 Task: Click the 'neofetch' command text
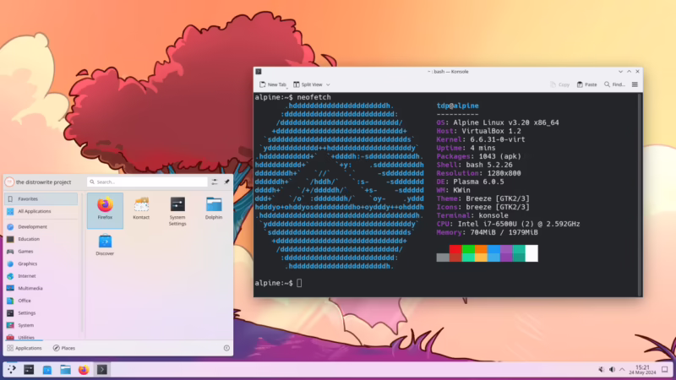313,97
